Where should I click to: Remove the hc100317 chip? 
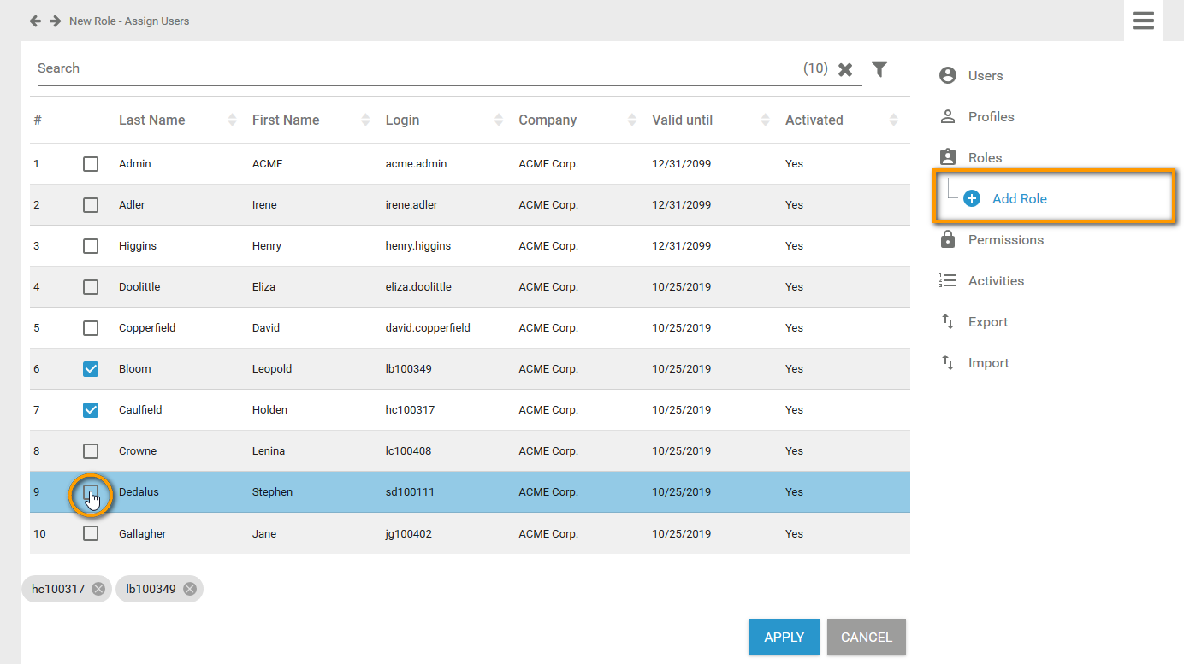click(98, 589)
